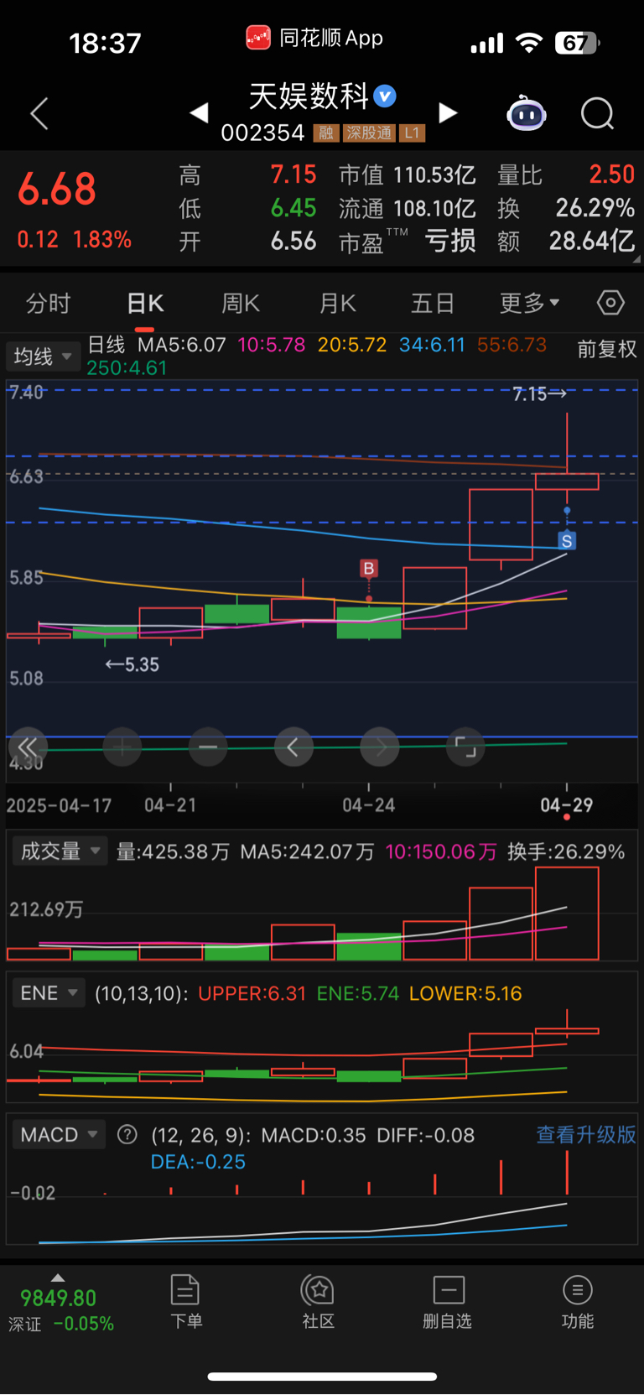
Task: Tap the L1 level tag
Action: point(412,133)
